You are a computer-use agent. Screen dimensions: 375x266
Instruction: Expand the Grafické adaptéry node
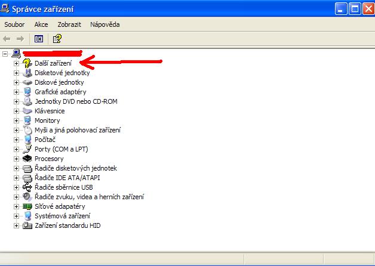(x=16, y=92)
